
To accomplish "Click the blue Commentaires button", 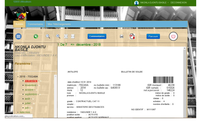I will click(x=97, y=36).
